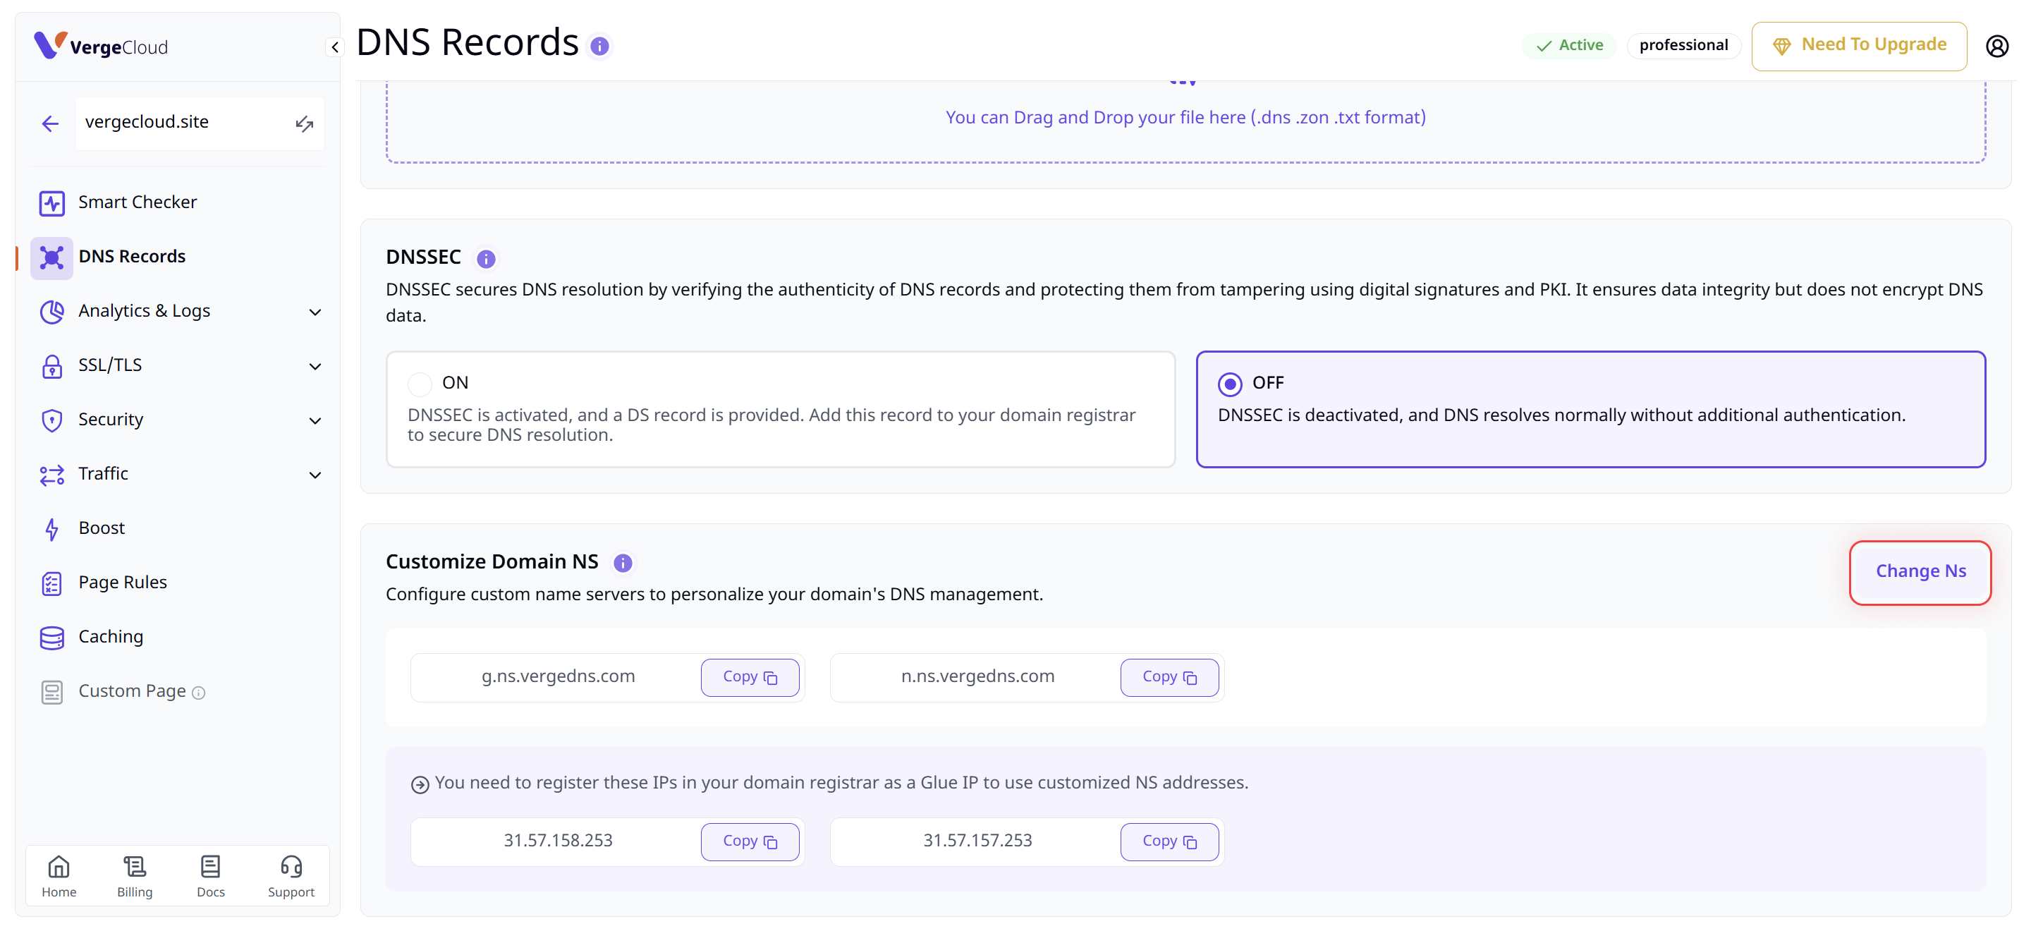Click the DNSSEC info icon
Screen dimensions: 2031x931
486,259
